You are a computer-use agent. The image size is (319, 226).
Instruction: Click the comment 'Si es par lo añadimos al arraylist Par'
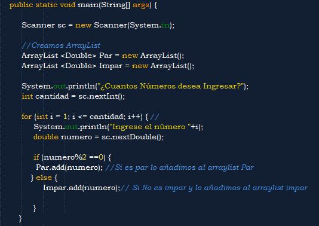click(x=179, y=167)
